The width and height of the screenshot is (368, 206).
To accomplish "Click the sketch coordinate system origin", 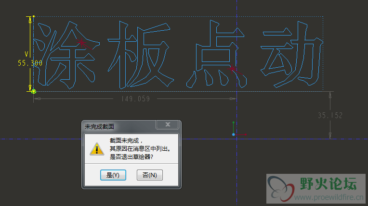I will [x=234, y=134].
